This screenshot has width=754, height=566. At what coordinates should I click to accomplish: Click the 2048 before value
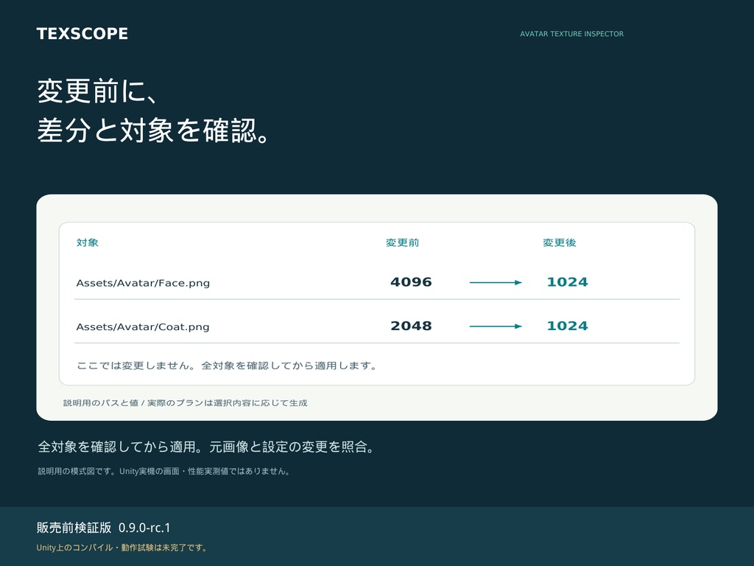tap(411, 326)
